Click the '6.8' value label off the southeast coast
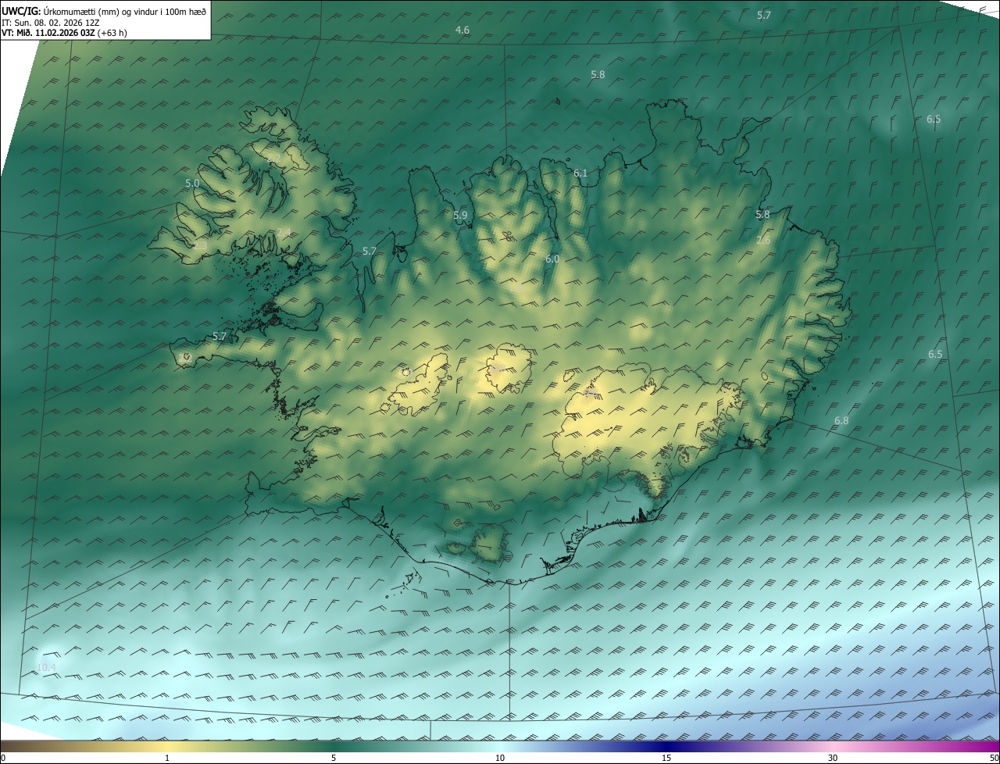The height and width of the screenshot is (764, 1000). (841, 421)
